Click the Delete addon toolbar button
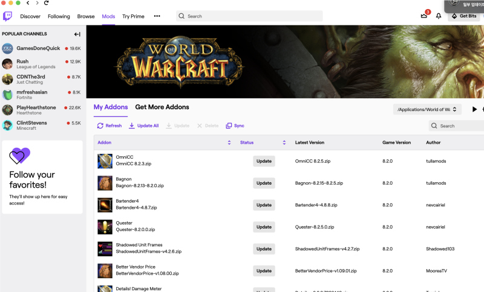Screen dimensions: 484x292 pyautogui.click(x=208, y=125)
